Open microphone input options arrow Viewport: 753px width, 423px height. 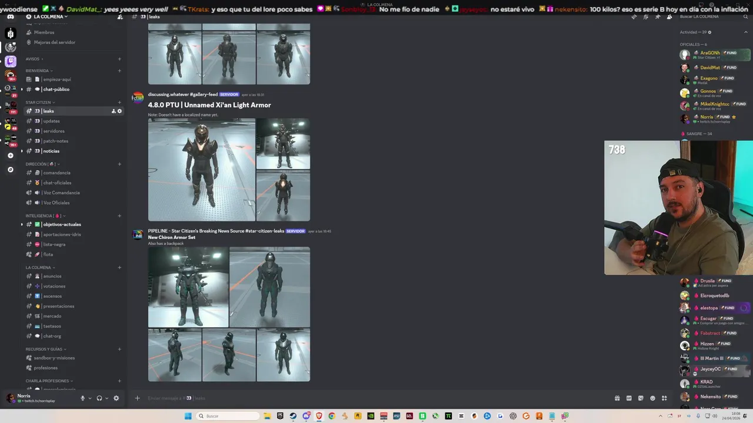pos(89,398)
